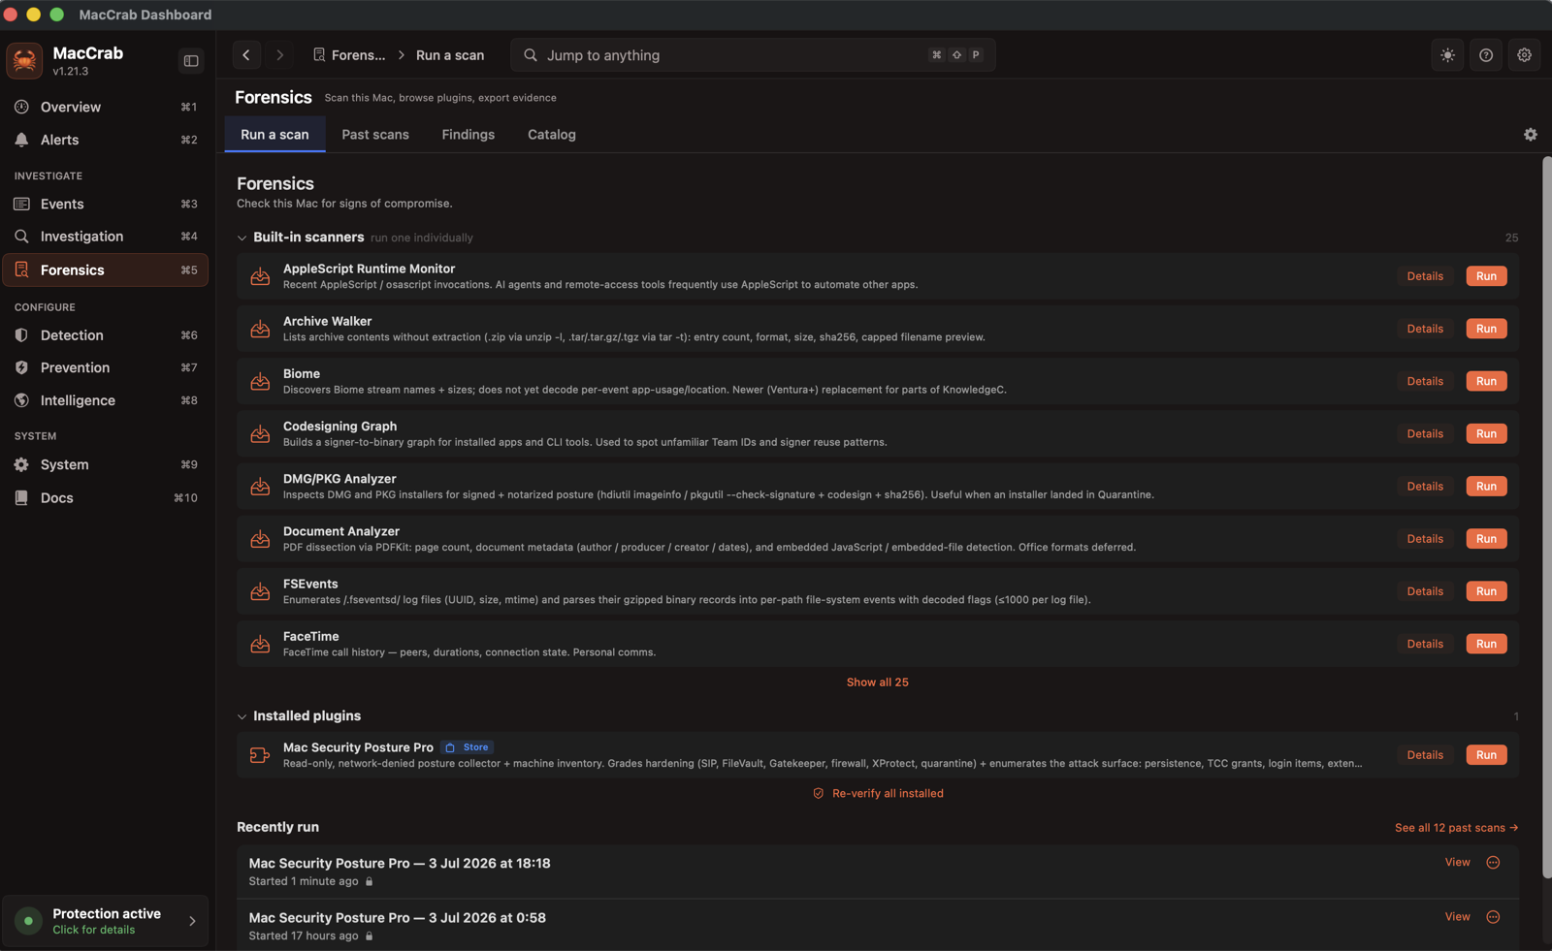
Task: Click the Forensics sidebar item
Action: pos(106,270)
